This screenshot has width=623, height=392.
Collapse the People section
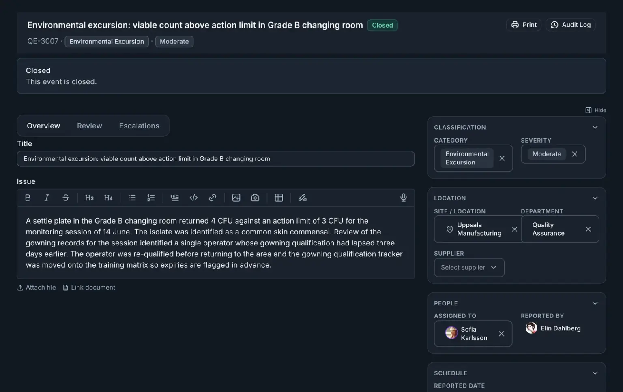point(595,303)
